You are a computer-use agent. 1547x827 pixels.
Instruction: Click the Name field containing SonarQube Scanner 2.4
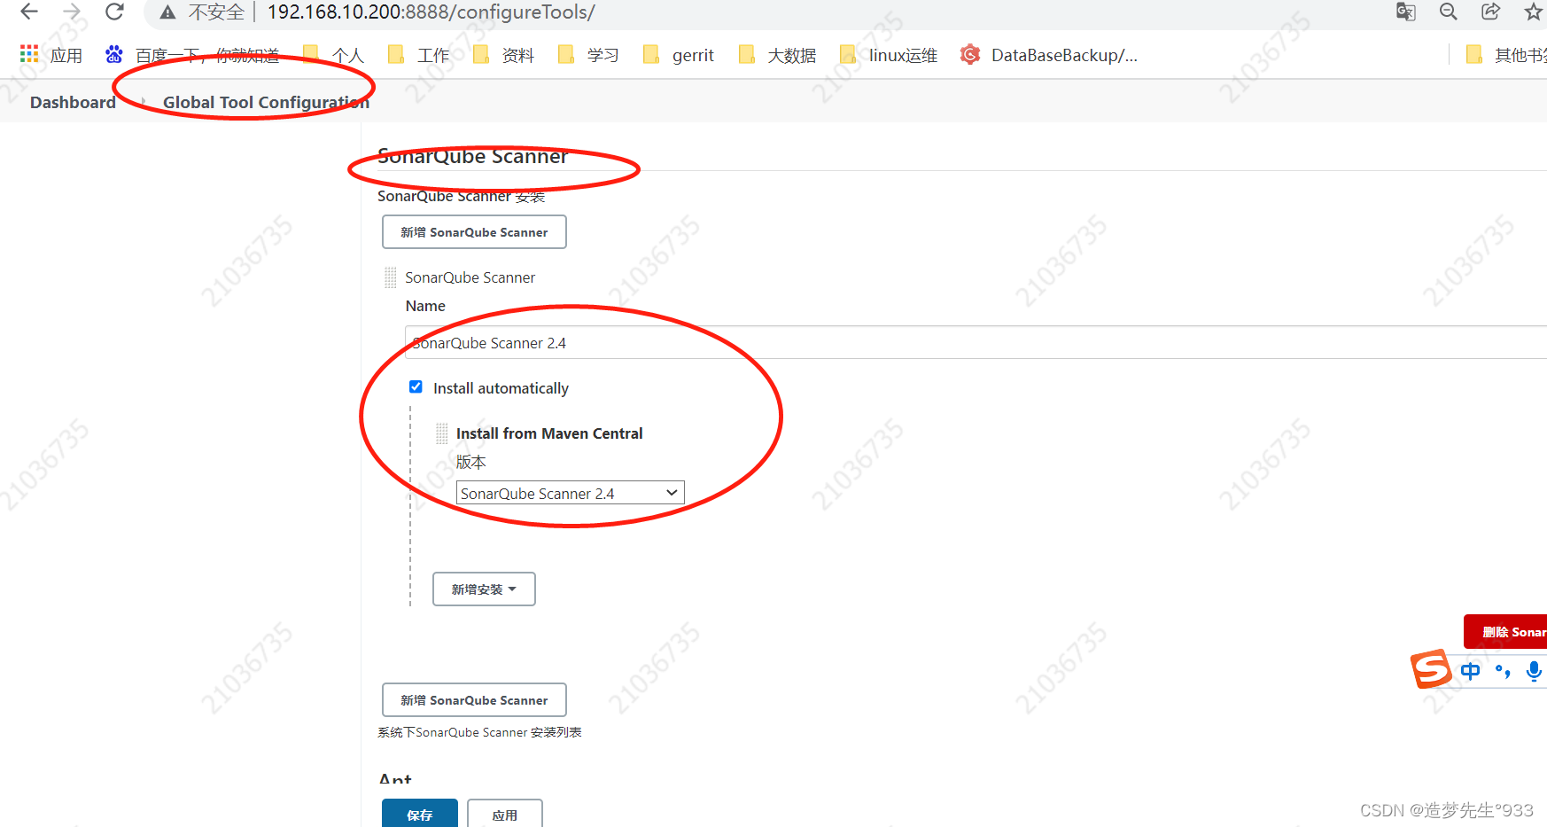(x=976, y=342)
